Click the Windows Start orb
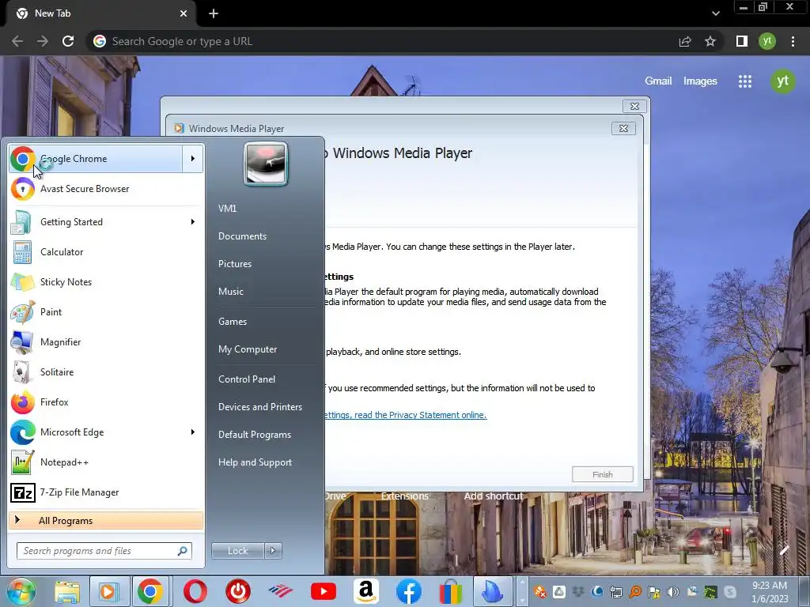 tap(21, 591)
